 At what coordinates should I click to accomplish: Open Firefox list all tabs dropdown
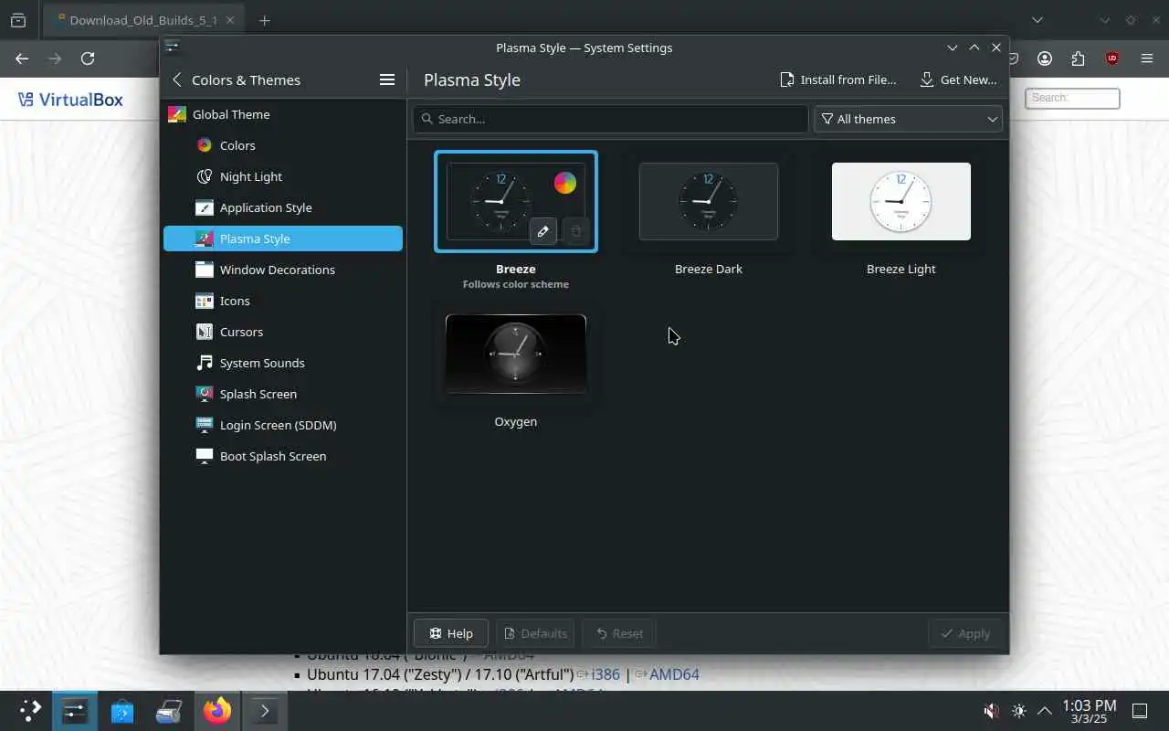coord(1037,20)
